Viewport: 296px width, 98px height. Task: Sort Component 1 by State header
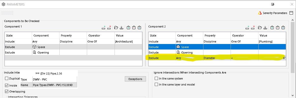pos(18,35)
